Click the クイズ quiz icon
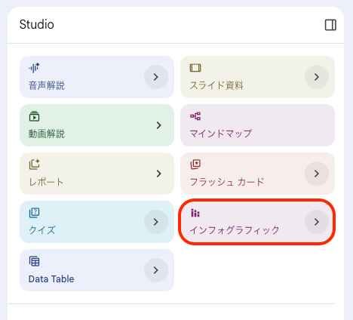This screenshot has height=320, width=353. [34, 213]
